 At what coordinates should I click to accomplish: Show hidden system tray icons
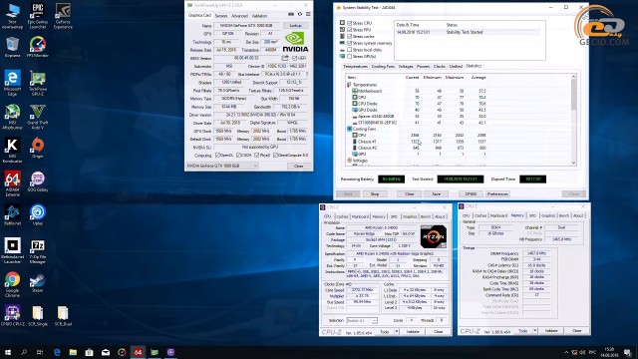tap(566, 352)
